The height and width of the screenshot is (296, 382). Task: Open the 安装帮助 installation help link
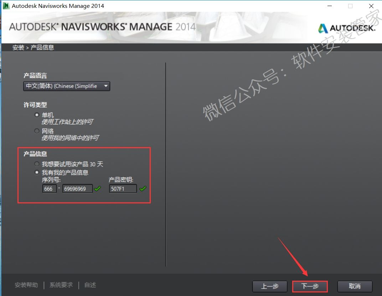pos(26,285)
